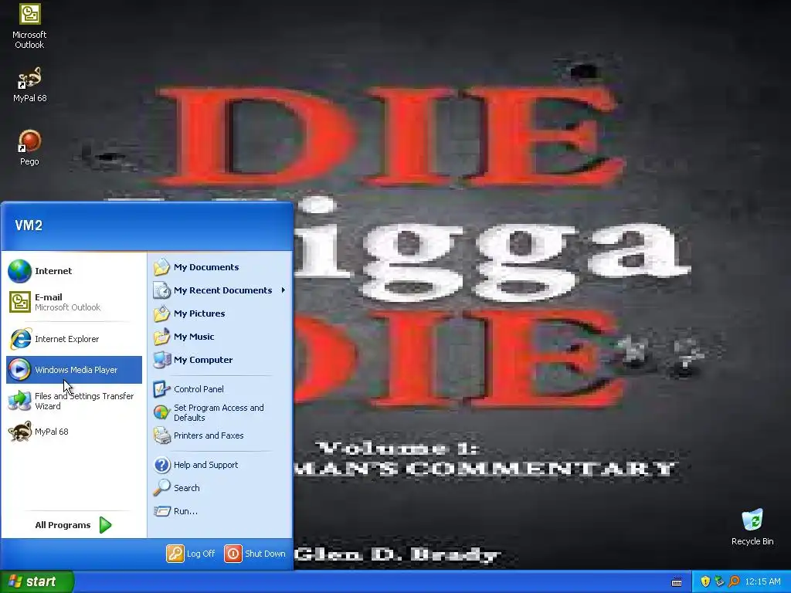Expand All Programs list
Image resolution: width=791 pixels, height=593 pixels.
(x=73, y=525)
